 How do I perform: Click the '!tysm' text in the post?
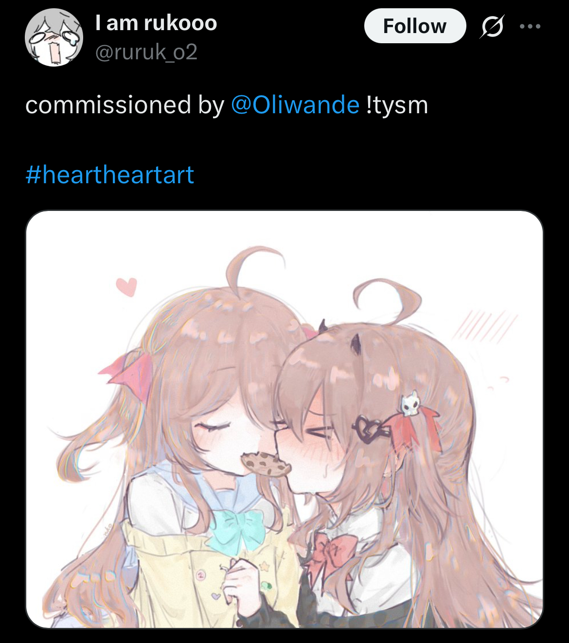point(397,104)
